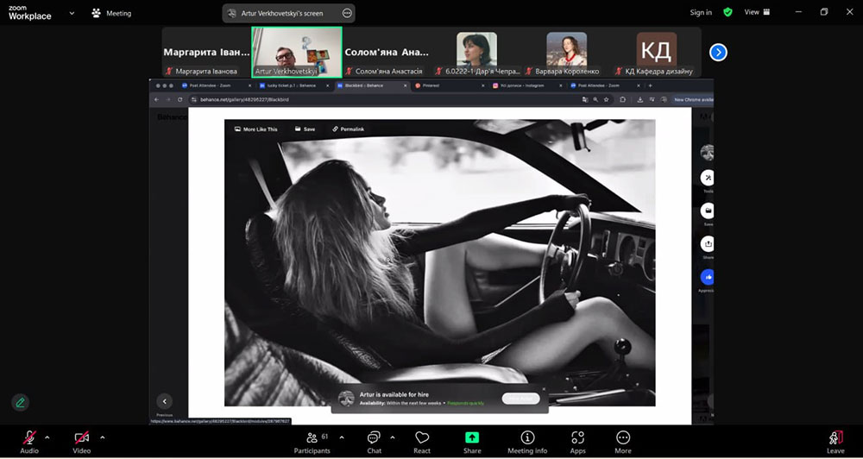Click Leave meeting button
This screenshot has width=863, height=459.
point(835,443)
